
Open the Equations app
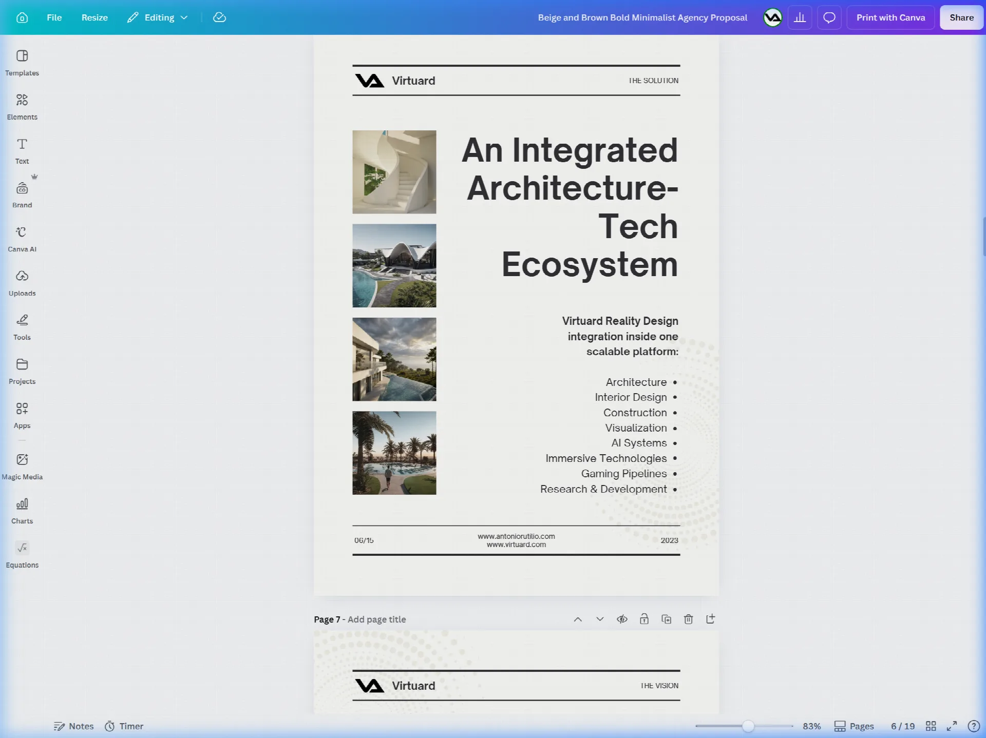22,555
